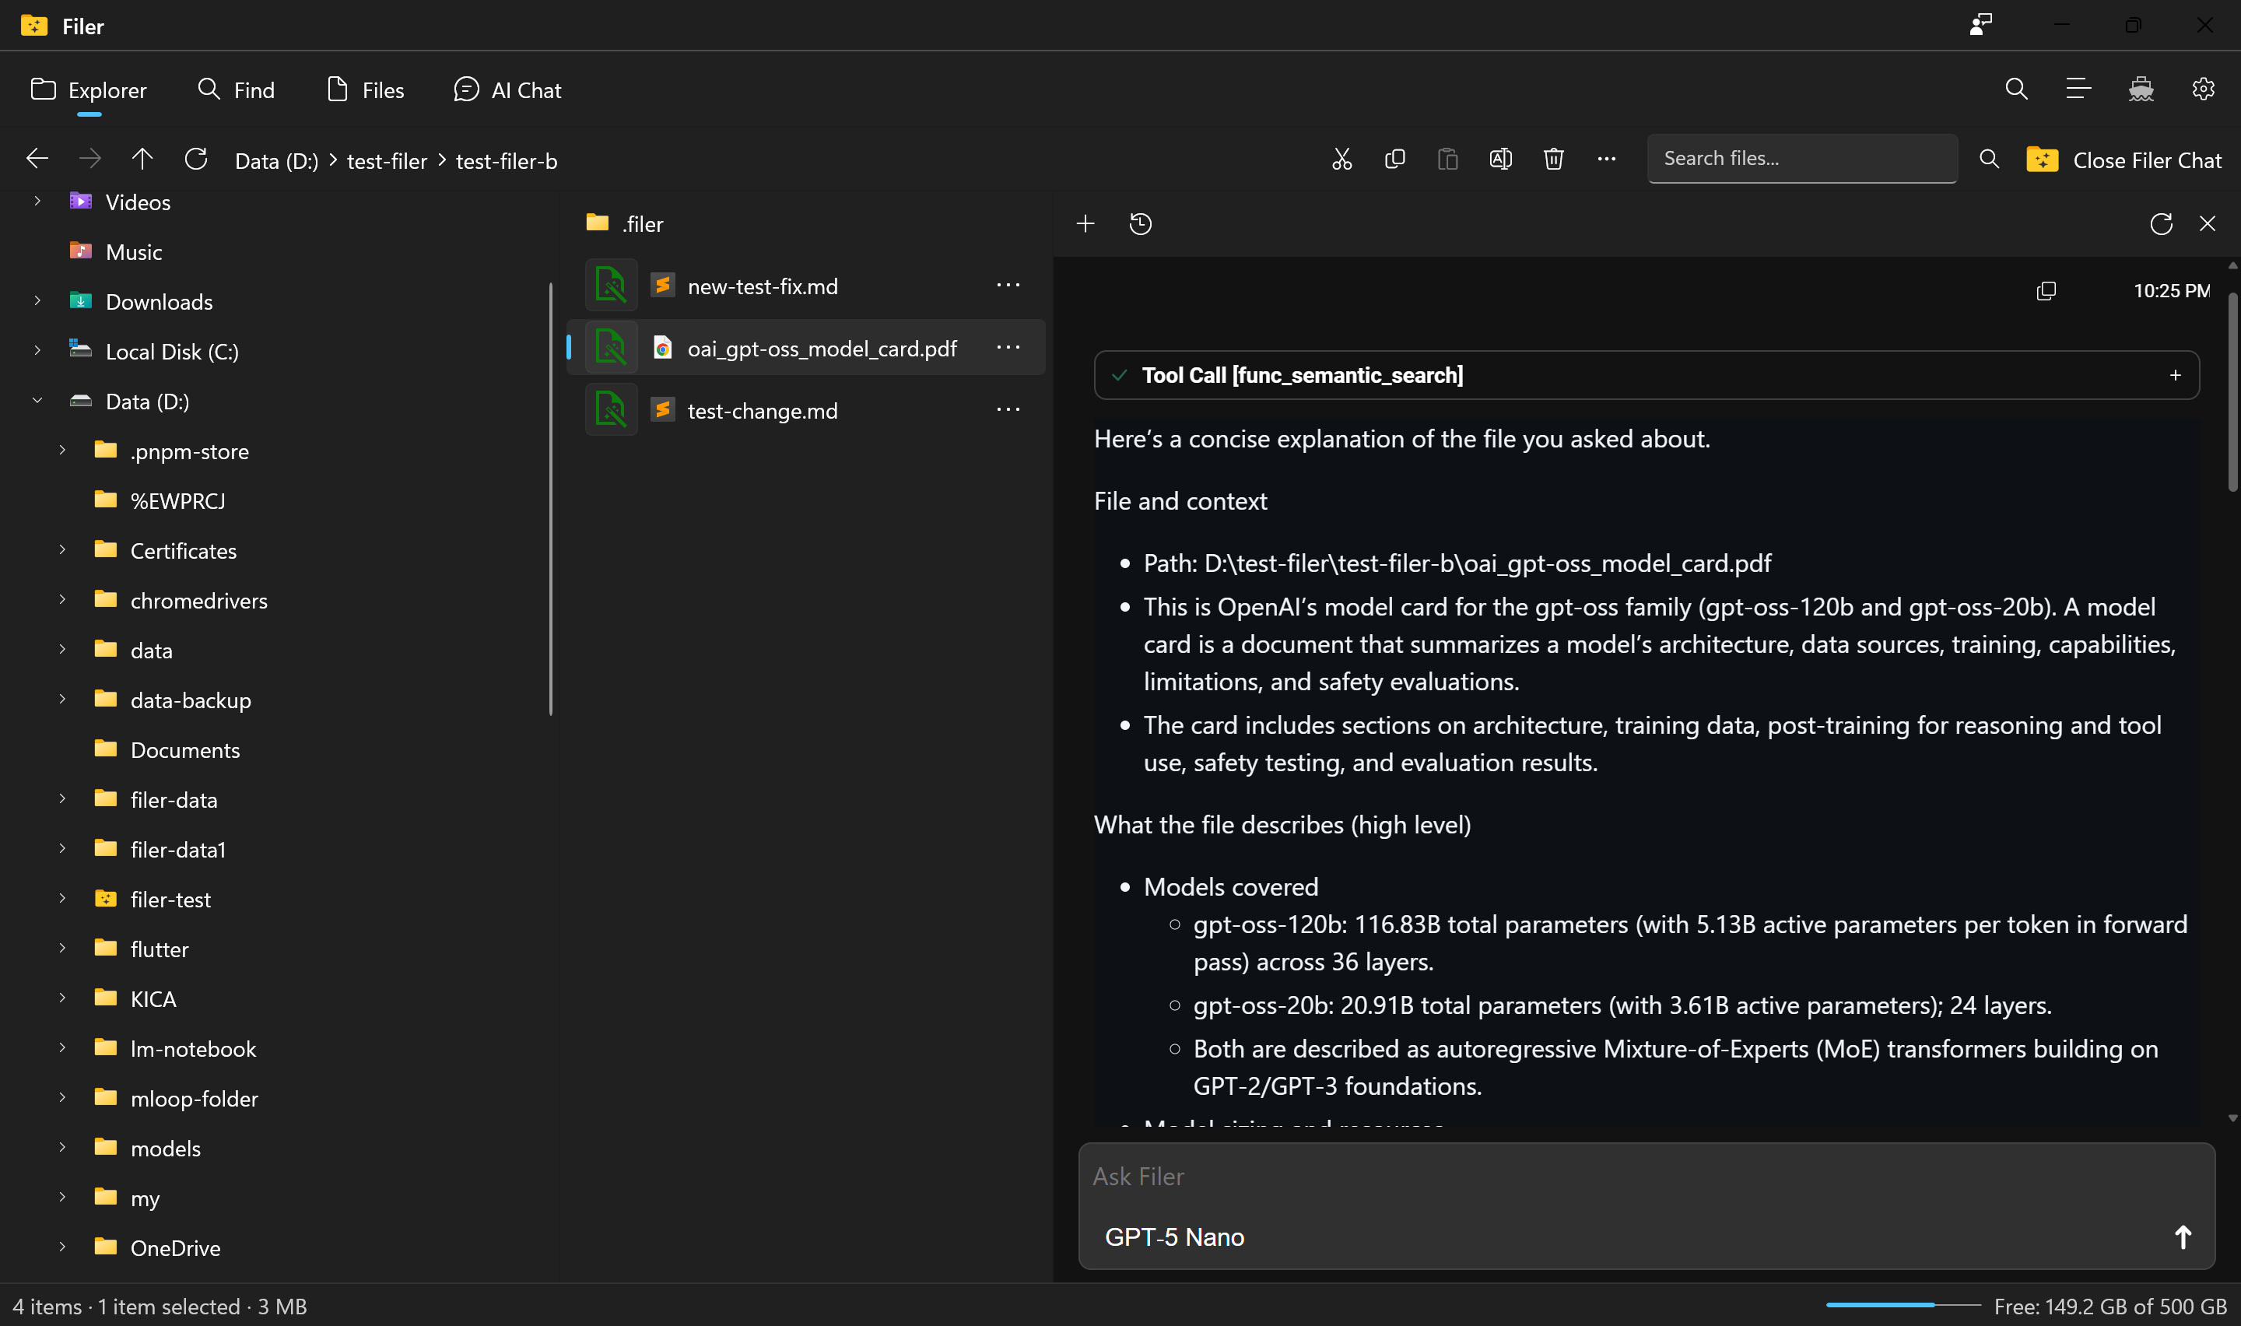
Task: Start a new chat with plus icon
Action: 1085,223
